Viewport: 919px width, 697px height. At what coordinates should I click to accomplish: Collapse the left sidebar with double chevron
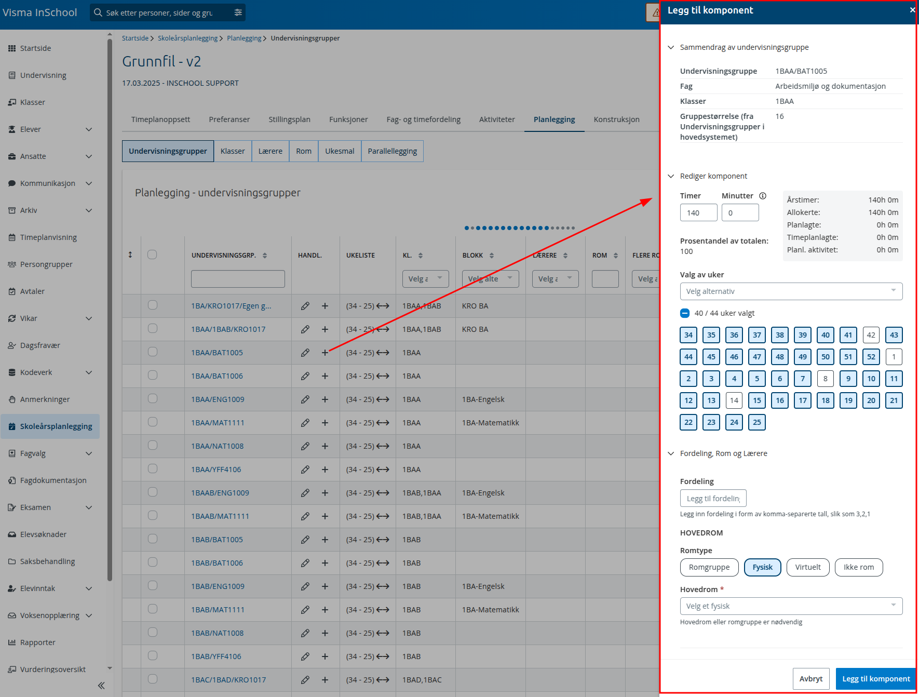(x=101, y=686)
